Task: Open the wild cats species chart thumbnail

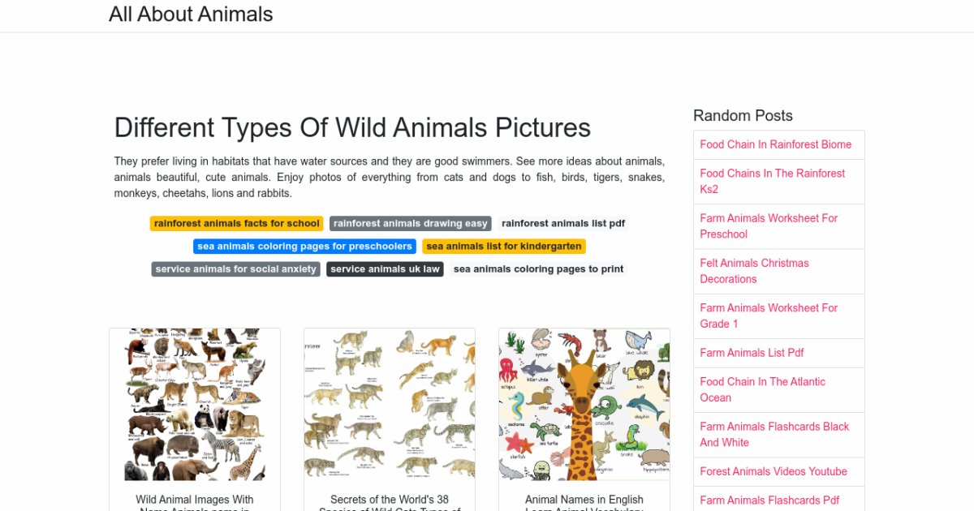Action: 390,405
